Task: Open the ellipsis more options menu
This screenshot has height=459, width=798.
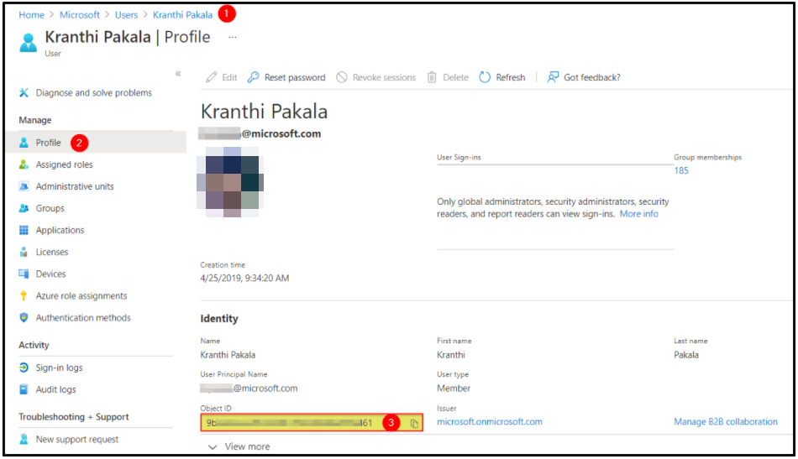Action: [x=232, y=37]
